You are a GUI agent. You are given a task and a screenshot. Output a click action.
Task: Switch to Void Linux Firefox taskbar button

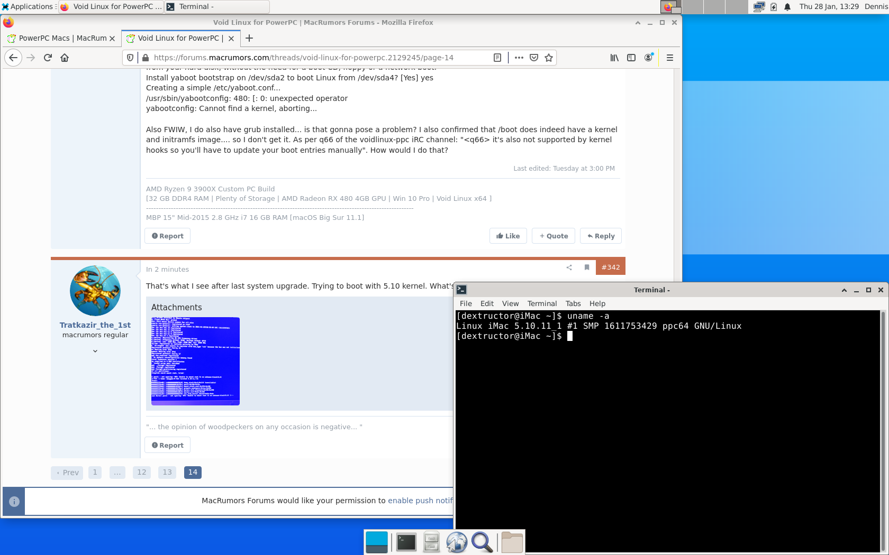pos(111,7)
